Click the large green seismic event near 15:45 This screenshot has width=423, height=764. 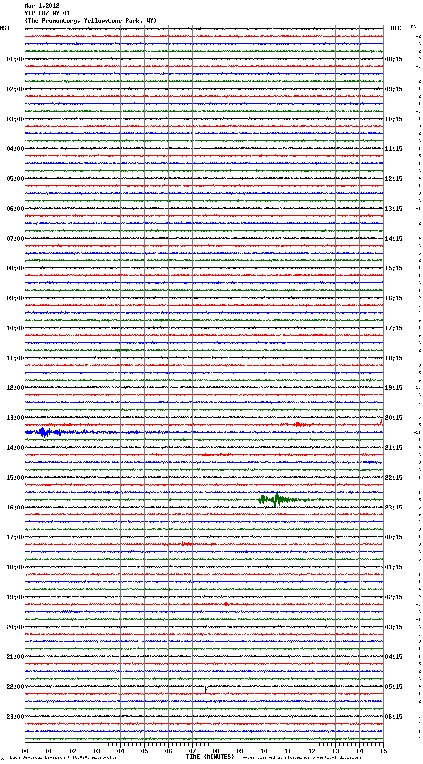[281, 499]
